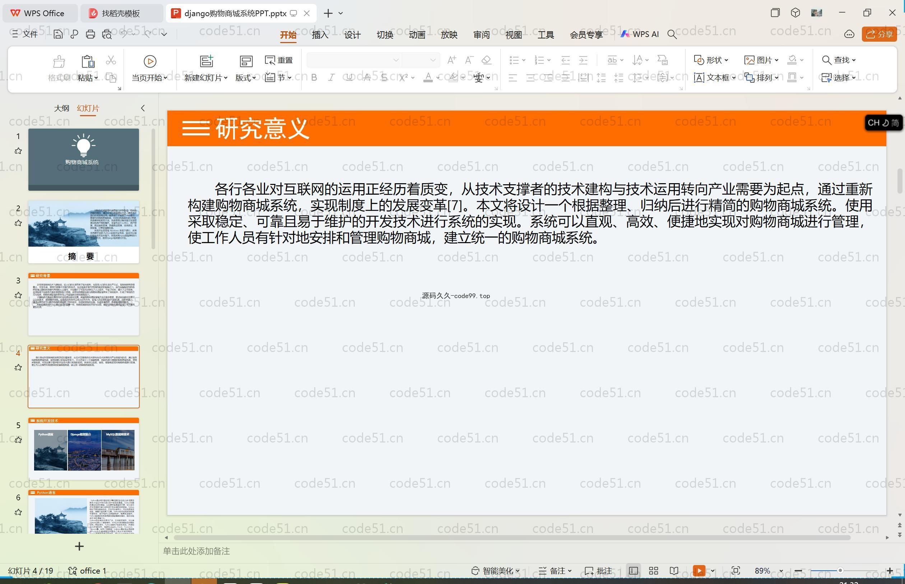Switch to Normal view icon in status bar
This screenshot has height=584, width=905.
point(633,571)
